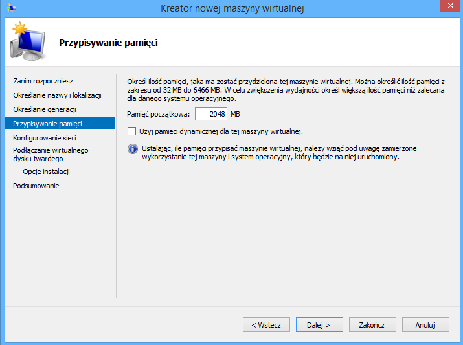
Task: Click the < Wstecz button
Action: point(266,325)
